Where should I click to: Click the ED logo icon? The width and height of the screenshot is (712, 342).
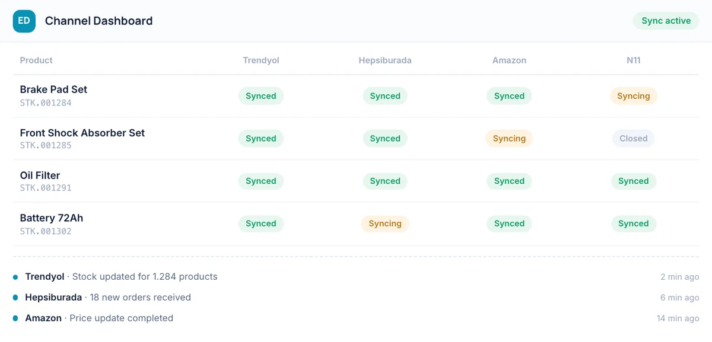tap(24, 21)
